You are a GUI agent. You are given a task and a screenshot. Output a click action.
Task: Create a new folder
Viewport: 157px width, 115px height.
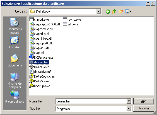121,11
